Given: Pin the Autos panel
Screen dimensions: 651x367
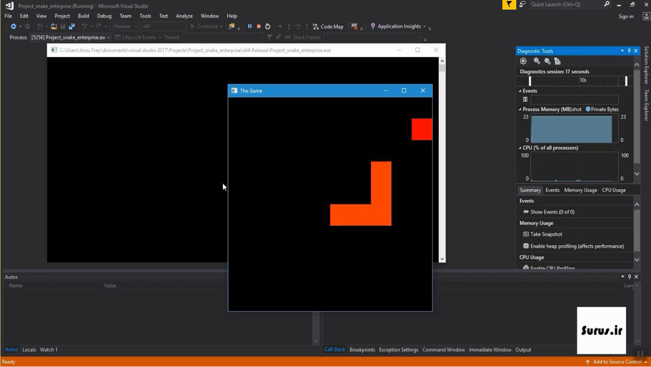Looking at the screenshot, I should coord(629,277).
